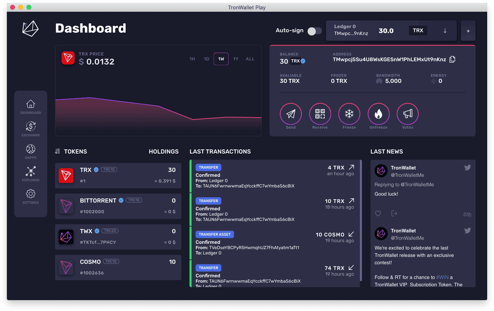Click the bandwidth icon
The height and width of the screenshot is (311, 494).
point(379,81)
